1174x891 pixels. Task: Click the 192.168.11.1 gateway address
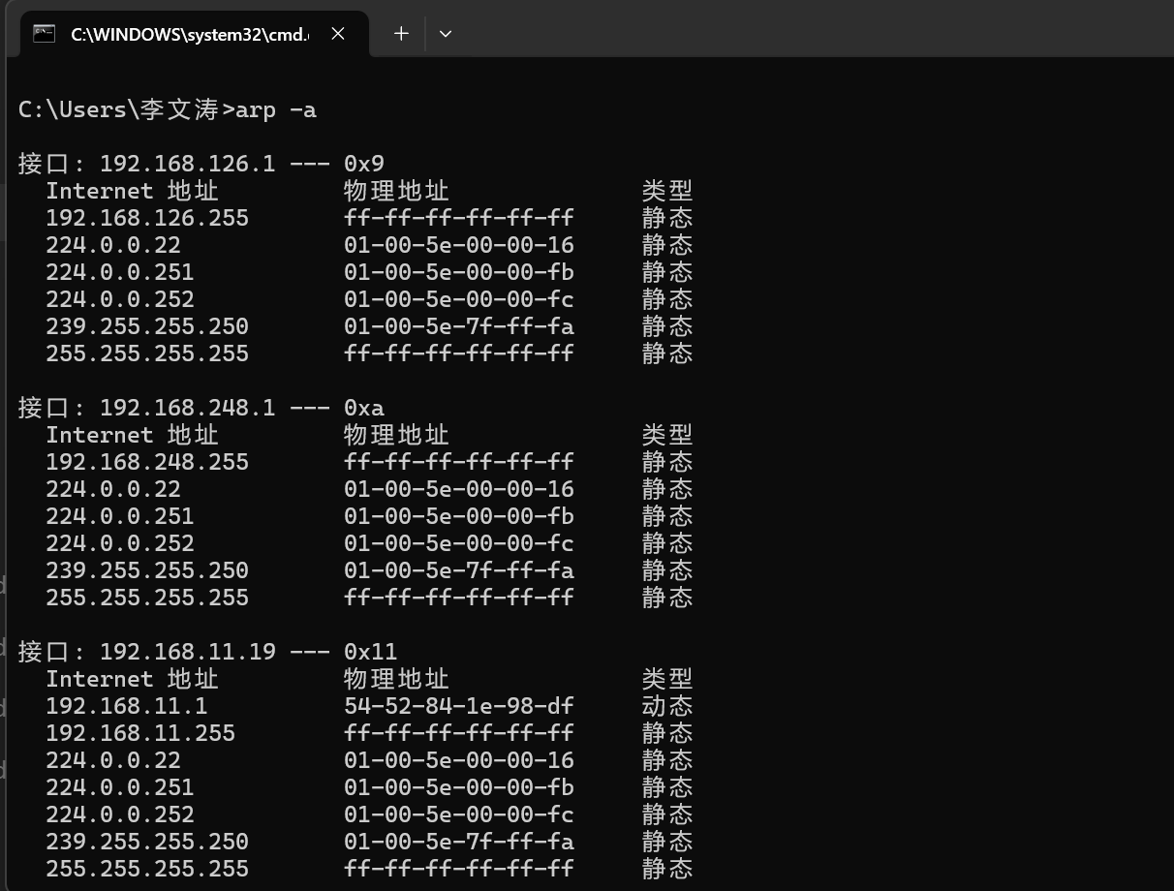tap(126, 706)
